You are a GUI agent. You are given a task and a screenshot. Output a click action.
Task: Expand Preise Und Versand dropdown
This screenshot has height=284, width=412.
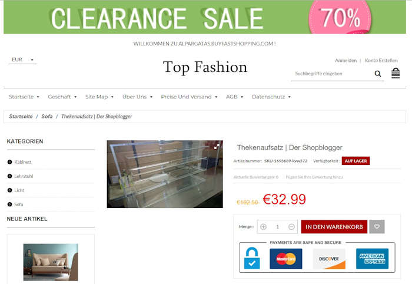(x=189, y=97)
